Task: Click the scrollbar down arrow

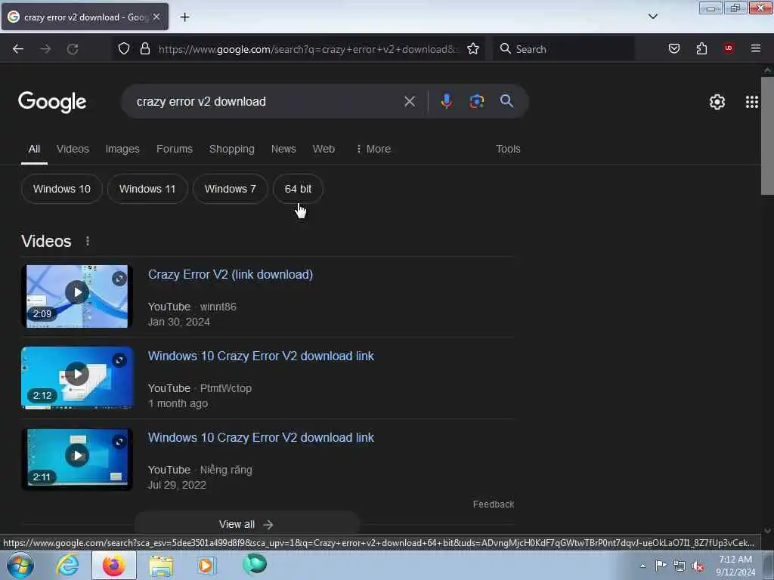Action: pyautogui.click(x=767, y=531)
